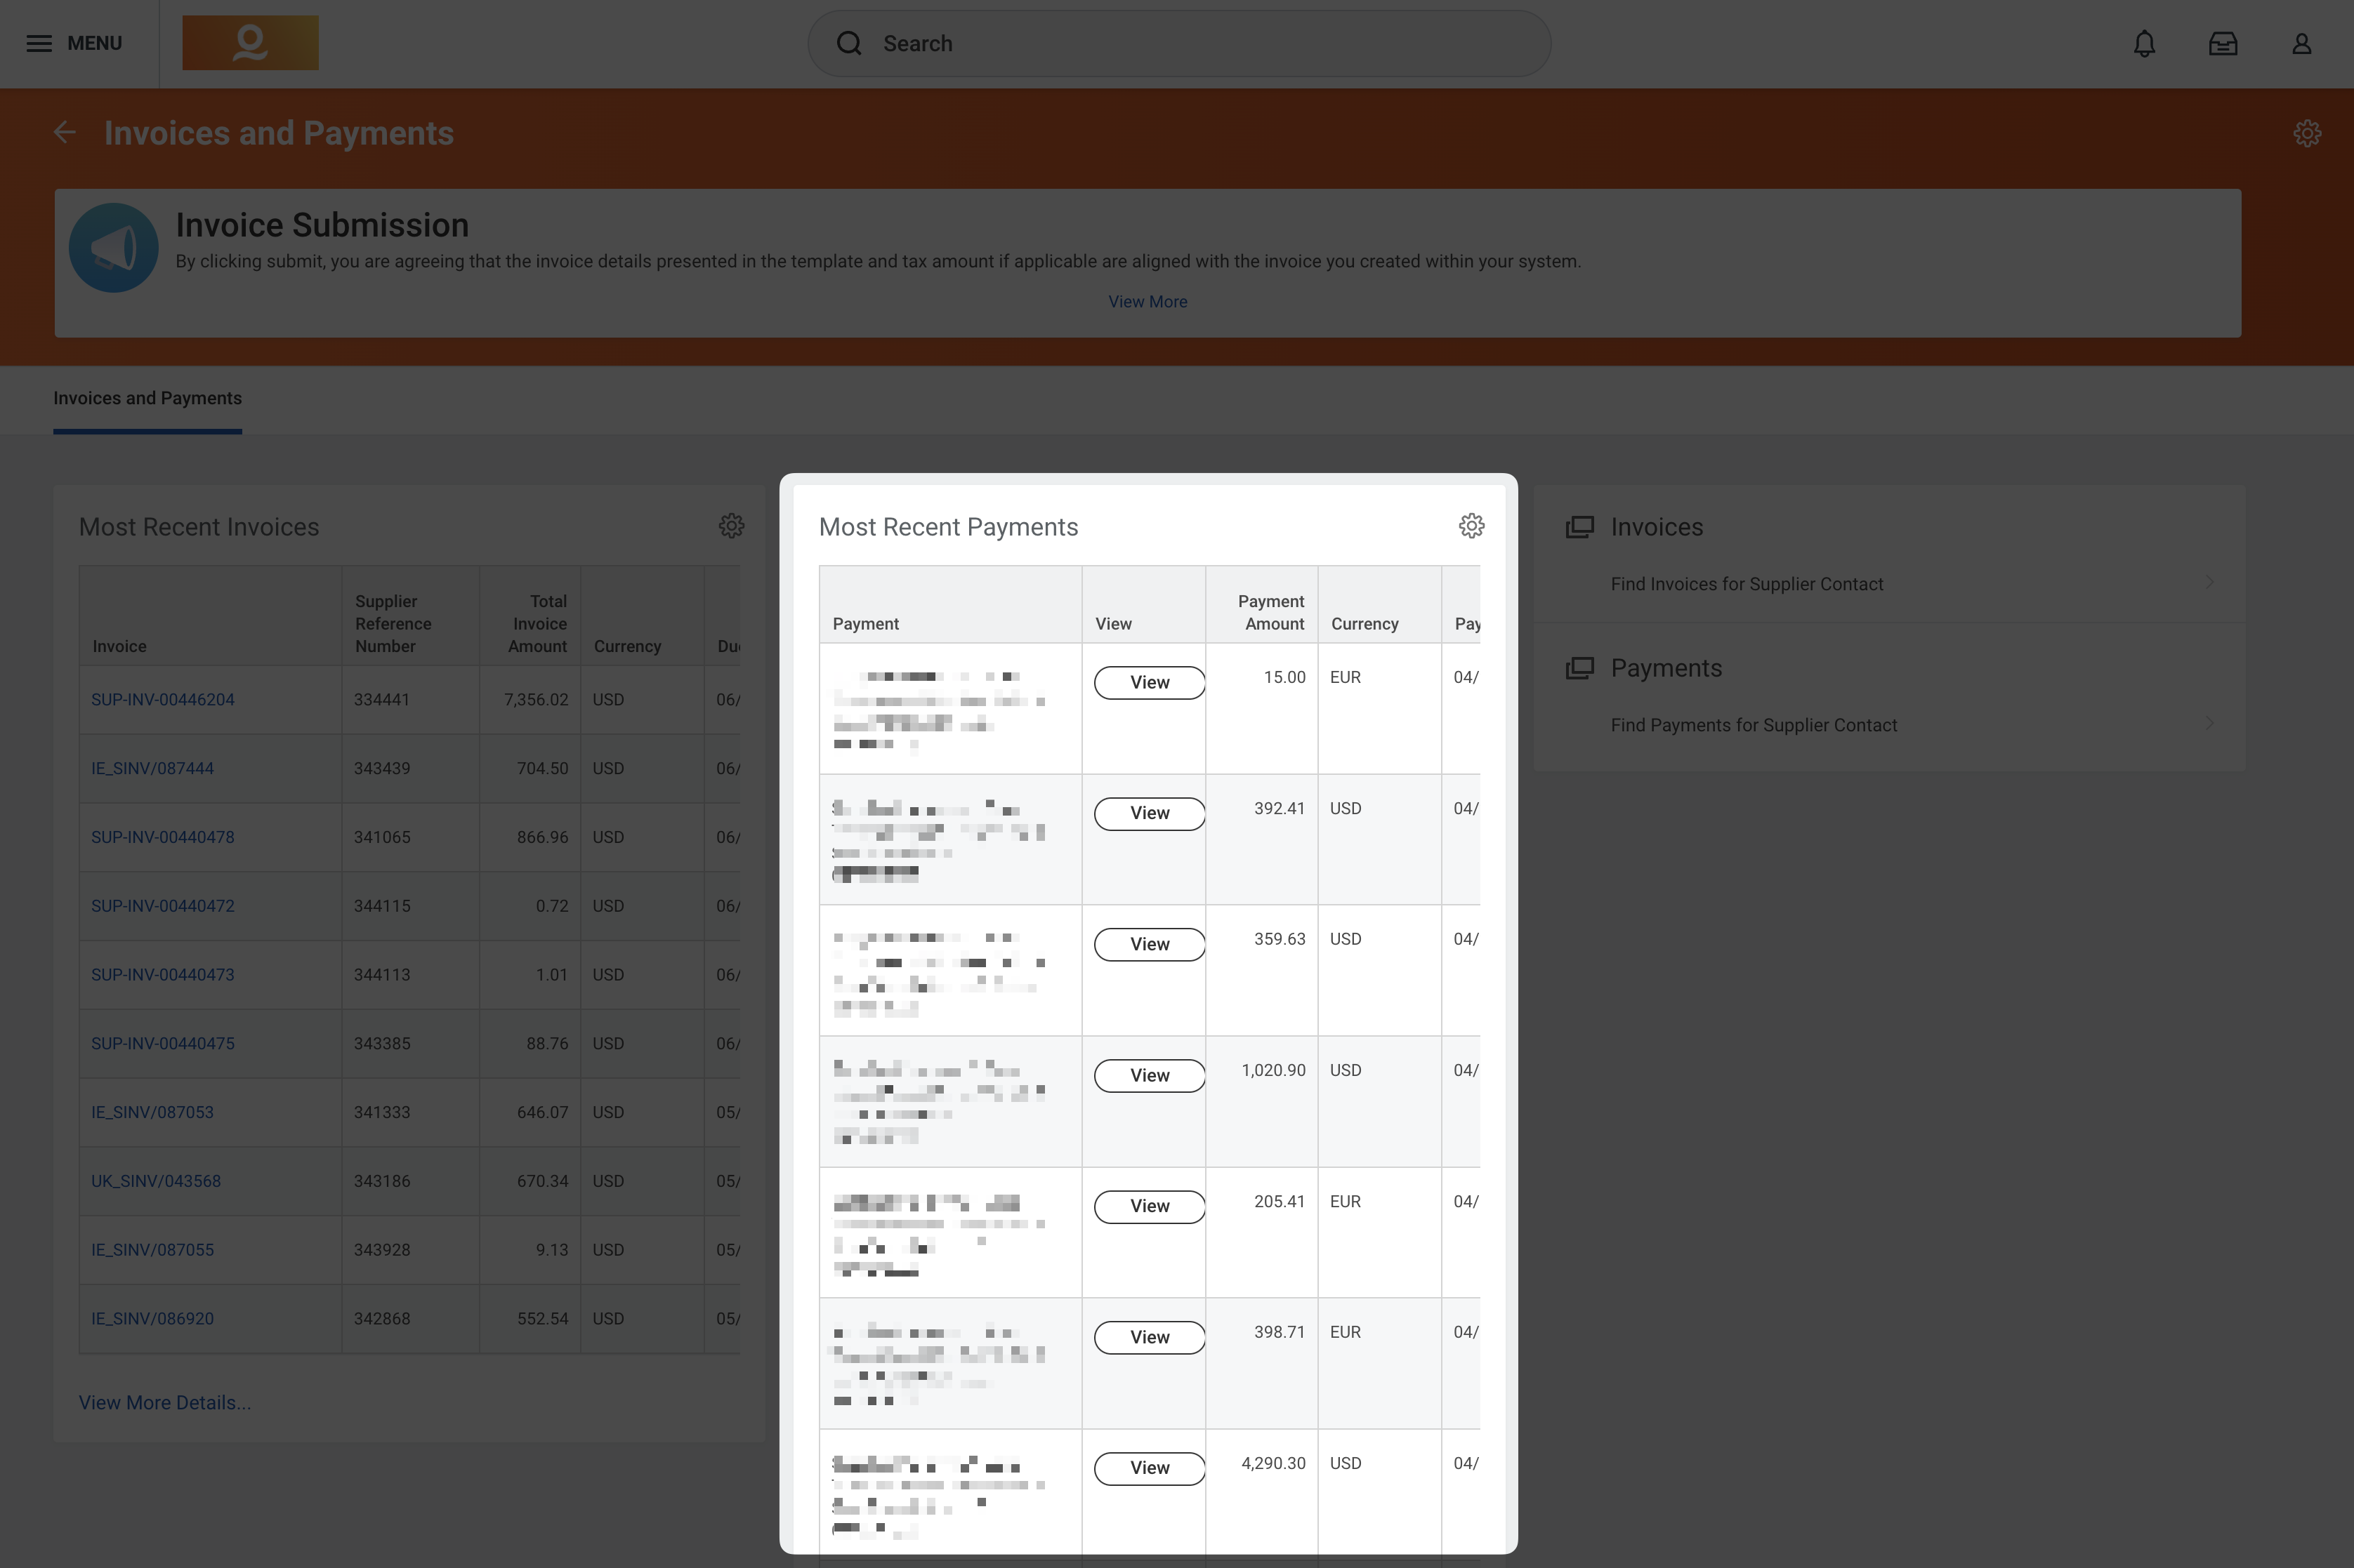This screenshot has height=1568, width=2354.
Task: Click the search magnifier icon
Action: pyautogui.click(x=849, y=43)
